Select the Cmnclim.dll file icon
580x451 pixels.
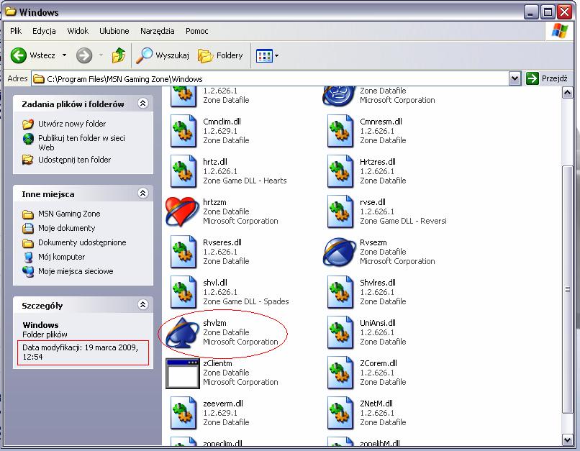(183, 131)
